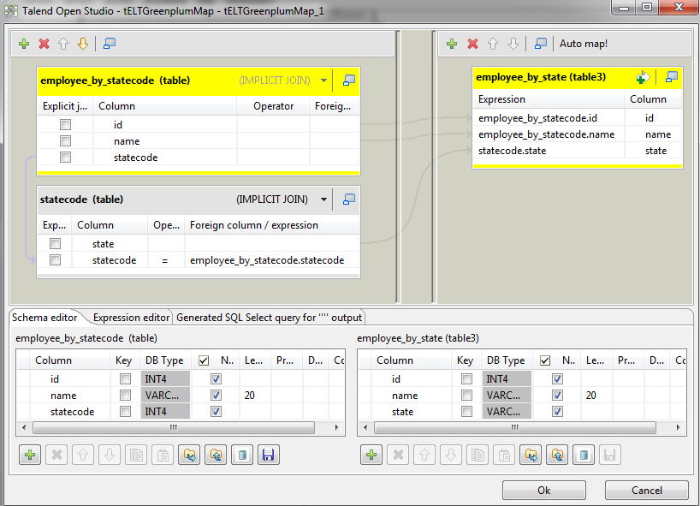Enable explicit join for the id column

coord(66,125)
